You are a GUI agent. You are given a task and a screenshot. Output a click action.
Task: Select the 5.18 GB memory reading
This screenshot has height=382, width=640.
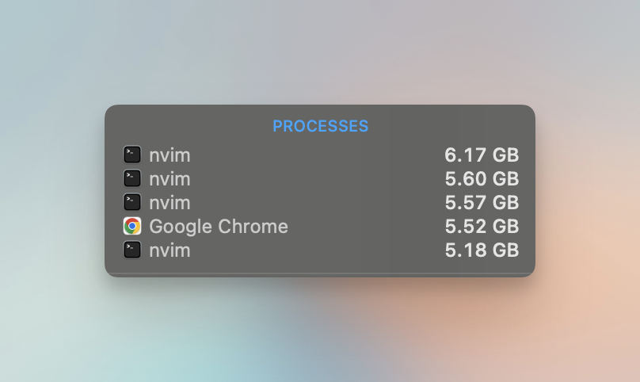[x=482, y=250]
